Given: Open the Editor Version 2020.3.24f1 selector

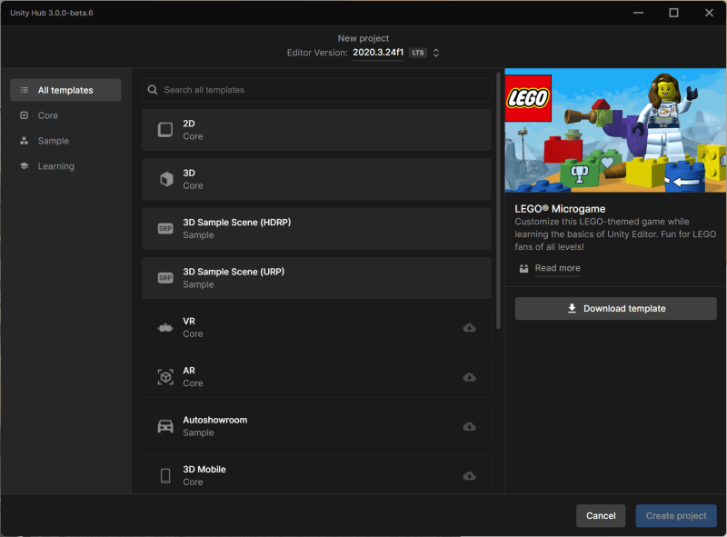Looking at the screenshot, I should point(378,53).
